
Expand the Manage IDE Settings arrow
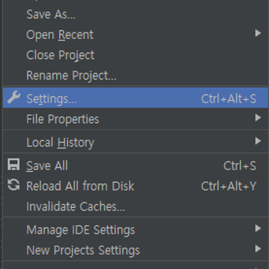[258, 228]
